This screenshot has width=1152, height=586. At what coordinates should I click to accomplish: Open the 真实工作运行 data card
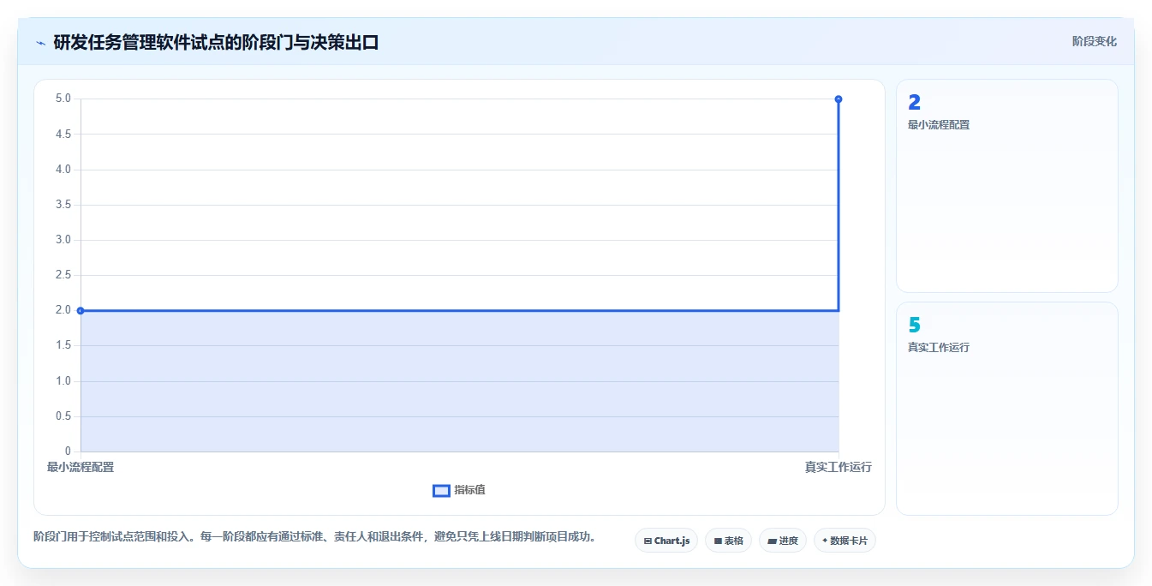[1007, 409]
